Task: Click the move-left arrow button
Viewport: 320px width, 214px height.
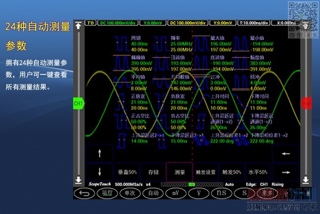Action: click(286, 154)
